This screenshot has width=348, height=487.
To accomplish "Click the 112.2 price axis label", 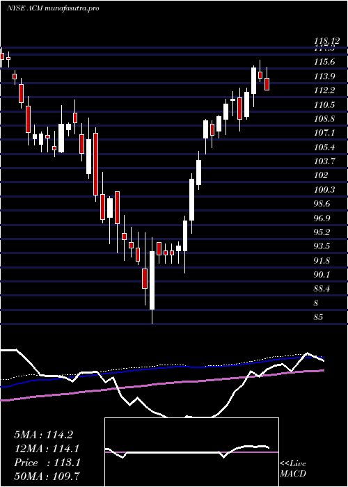I will 324,90.
